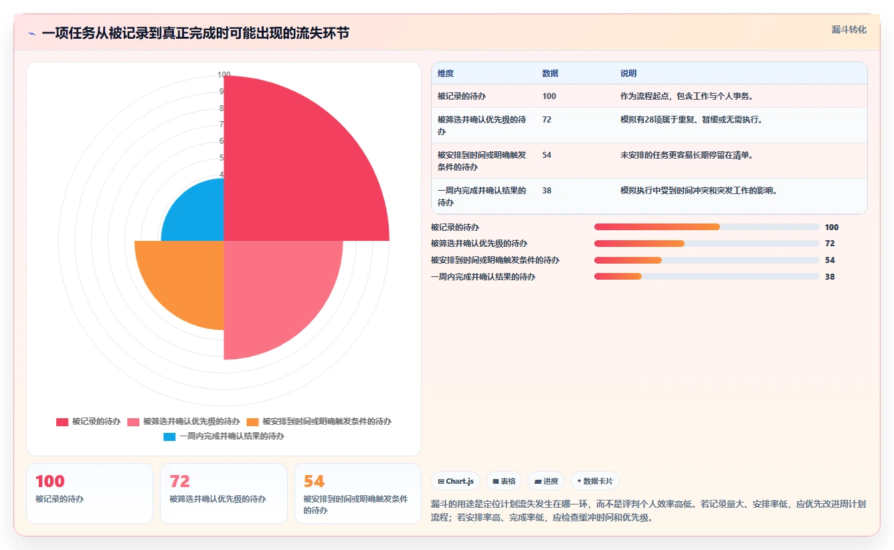Image resolution: width=894 pixels, height=550 pixels.
Task: Toggle the 被记录的待办 legend item
Action: pyautogui.click(x=88, y=422)
